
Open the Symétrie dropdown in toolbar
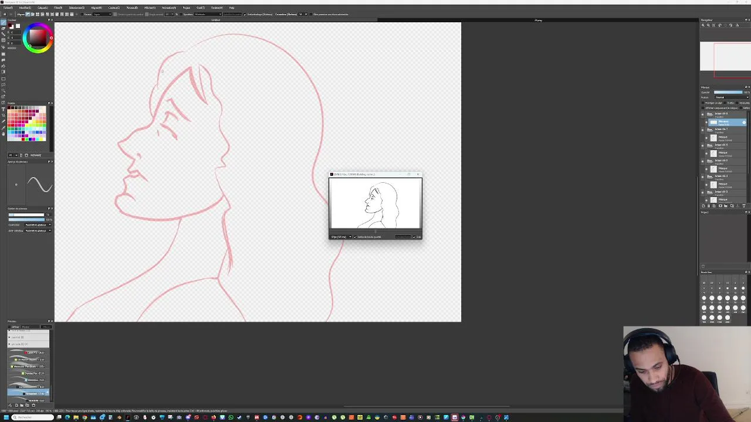208,14
